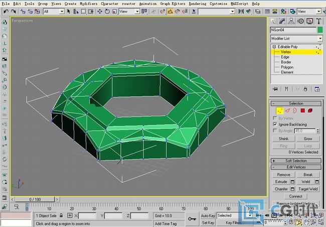Viewport: 326px width, 227px height.
Task: Click the By Angle value spinner arrows
Action: 317,131
